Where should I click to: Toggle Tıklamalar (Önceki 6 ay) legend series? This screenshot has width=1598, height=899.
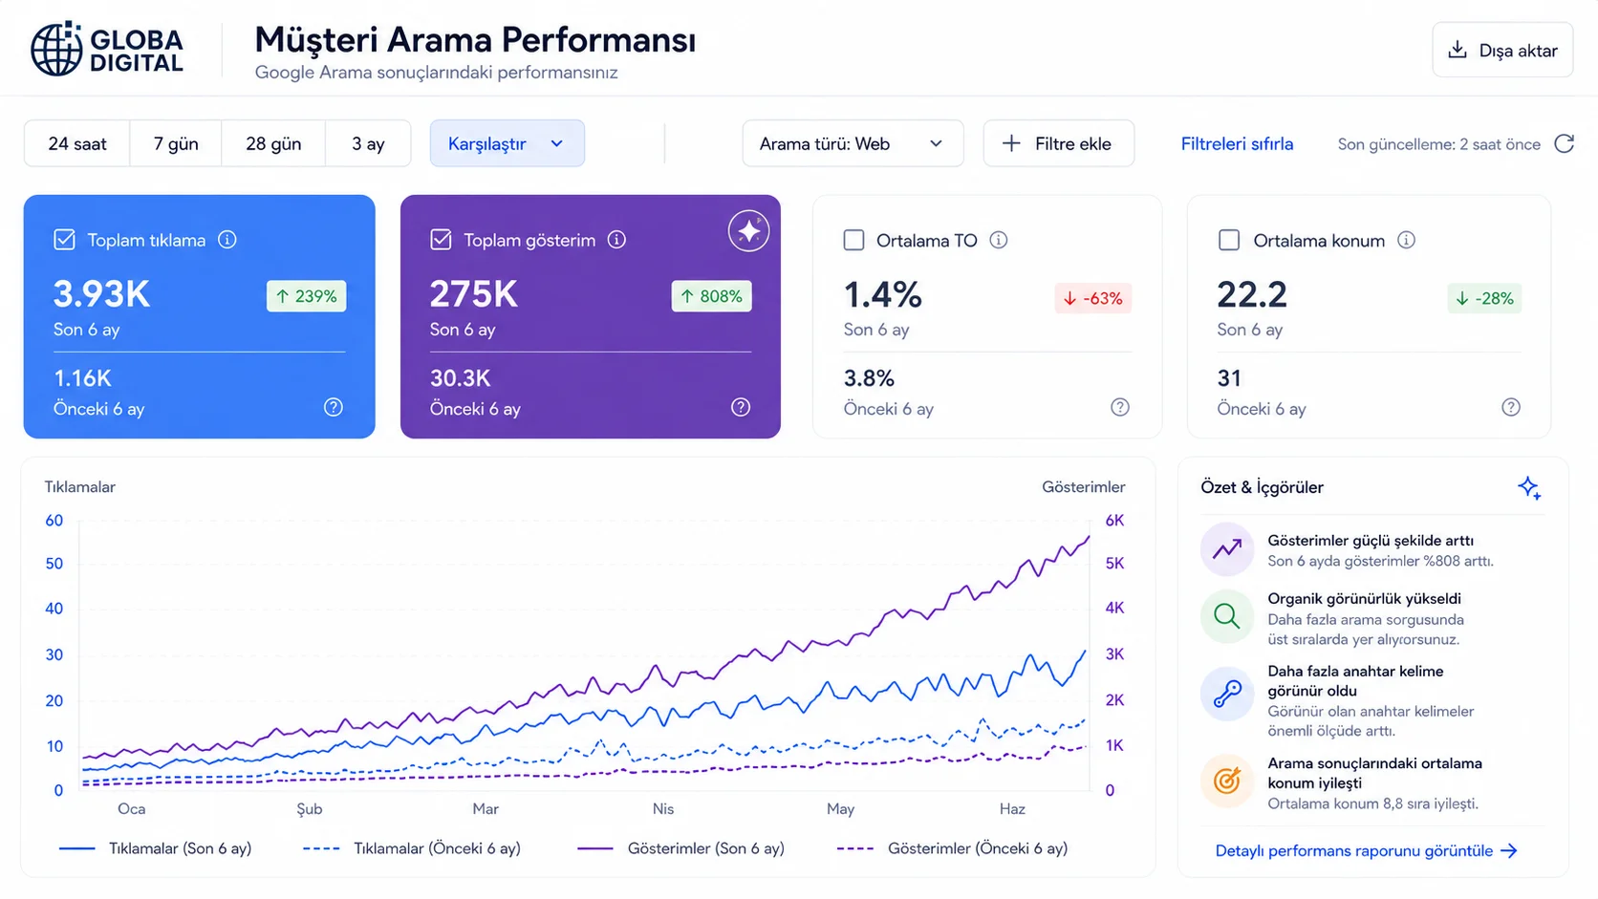pos(412,848)
